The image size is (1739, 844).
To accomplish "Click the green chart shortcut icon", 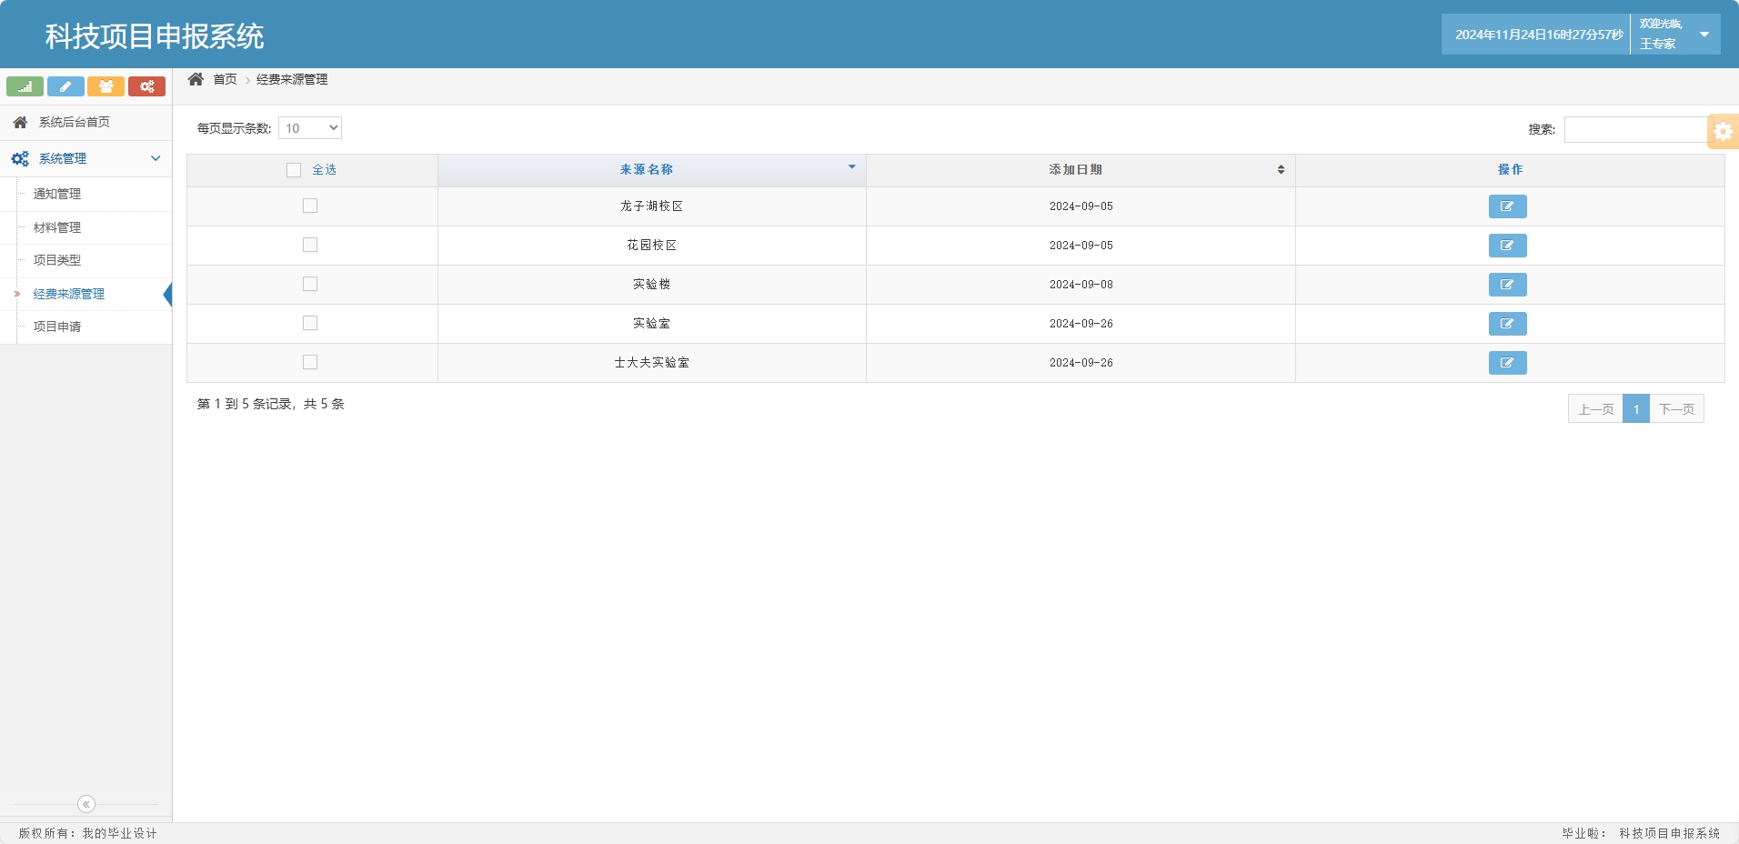I will 25,86.
